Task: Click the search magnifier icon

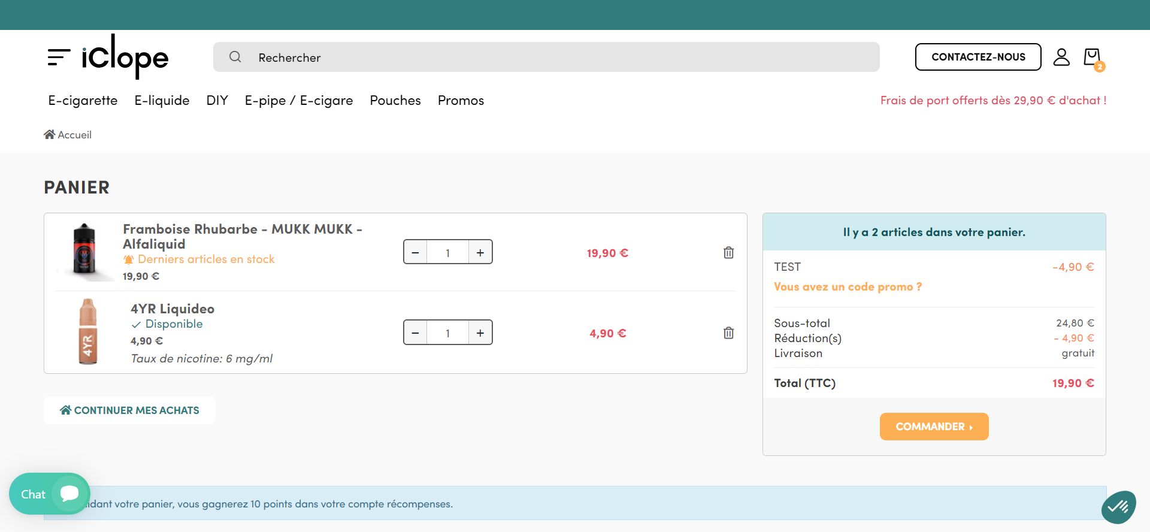Action: tap(235, 57)
